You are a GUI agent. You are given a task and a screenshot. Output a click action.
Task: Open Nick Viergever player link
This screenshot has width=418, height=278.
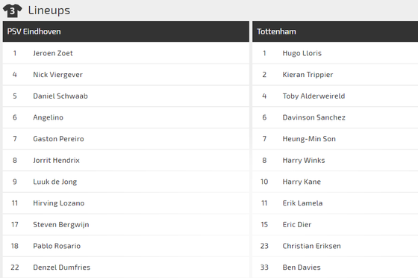[57, 75]
